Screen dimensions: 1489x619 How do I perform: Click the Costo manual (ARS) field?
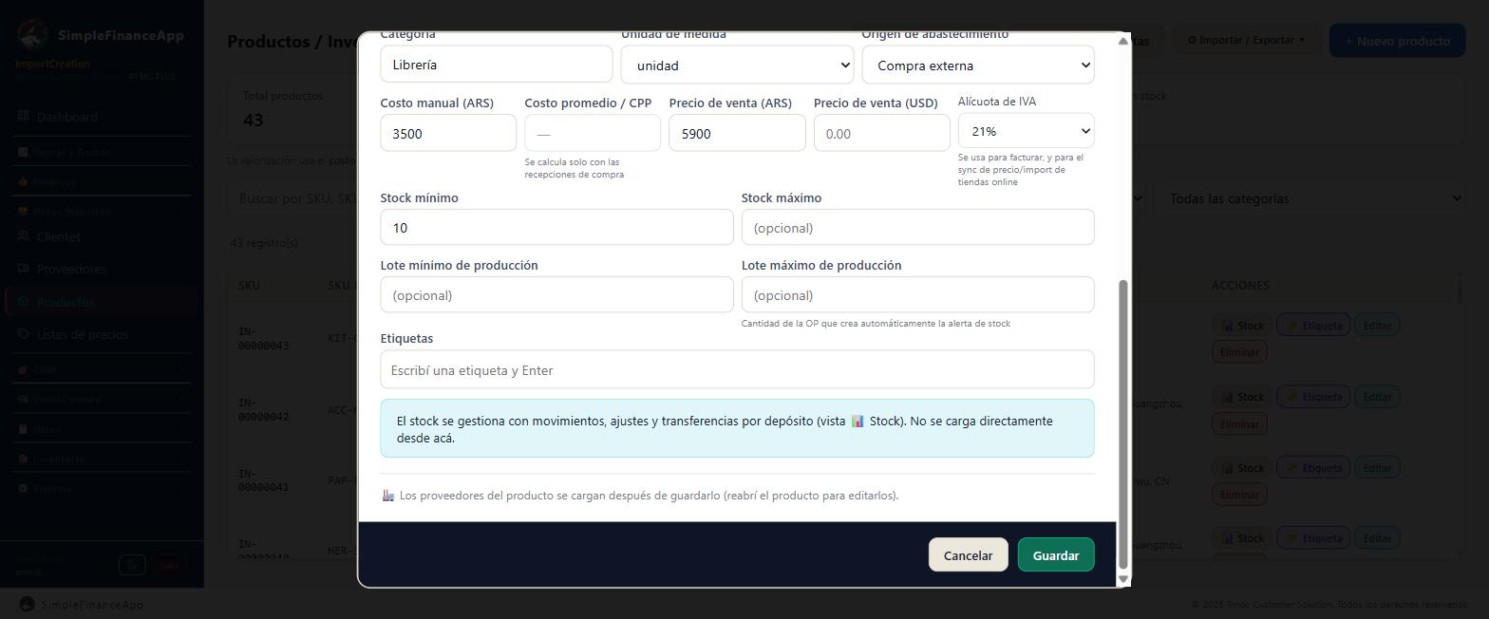[x=448, y=133]
